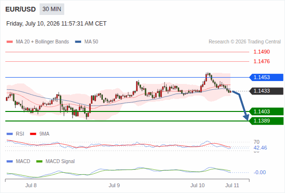
Task: Click the Research © 2026 Trading Central credit
Action: tap(244, 42)
